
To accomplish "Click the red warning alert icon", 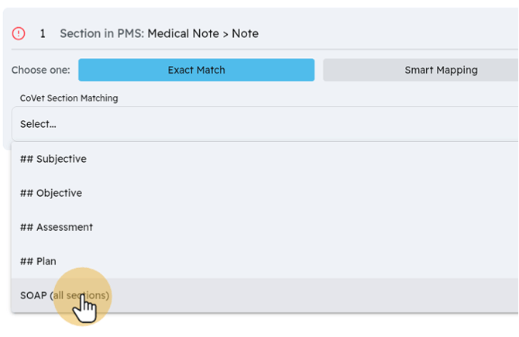I will [x=19, y=33].
